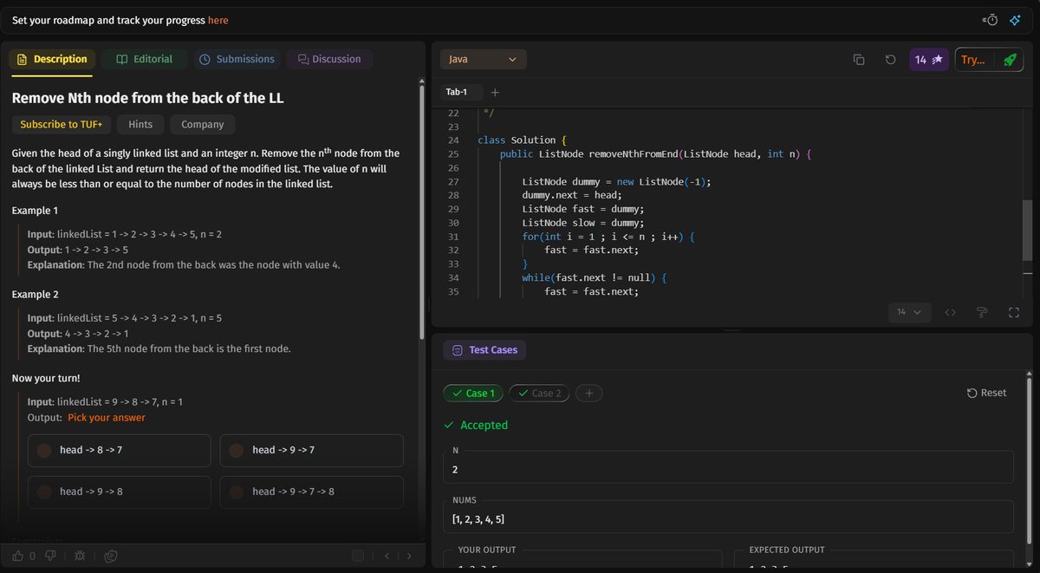Copy the code with the copy icon

tap(859, 60)
